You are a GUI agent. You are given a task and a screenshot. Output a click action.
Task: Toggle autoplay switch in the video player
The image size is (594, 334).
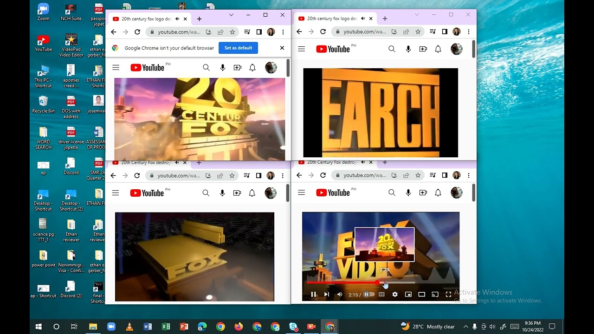368,294
